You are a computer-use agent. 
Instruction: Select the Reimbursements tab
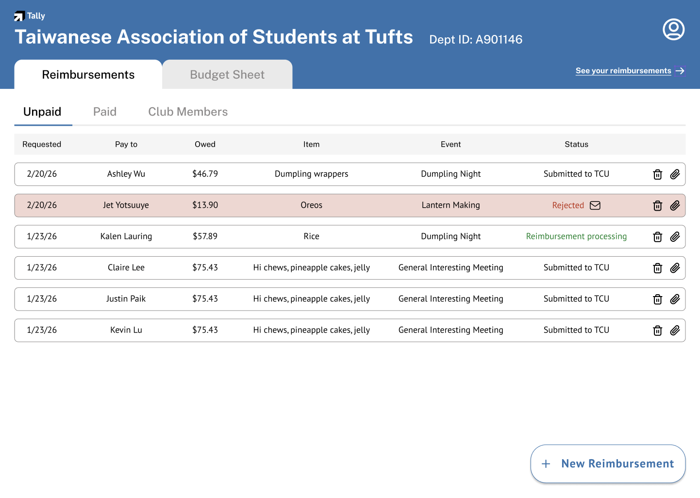coord(88,75)
